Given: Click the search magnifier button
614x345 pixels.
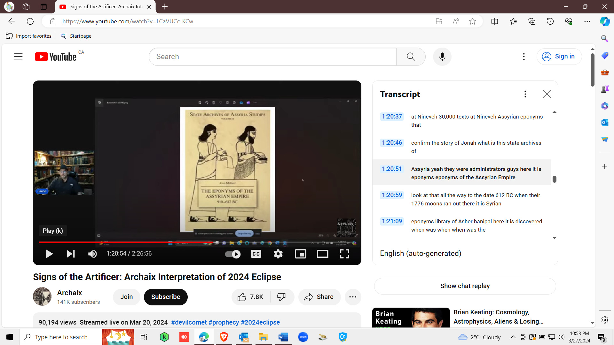Looking at the screenshot, I should pyautogui.click(x=411, y=57).
